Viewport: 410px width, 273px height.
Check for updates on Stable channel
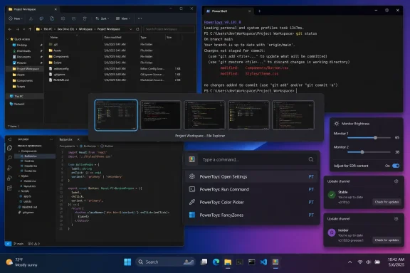[x=387, y=202]
